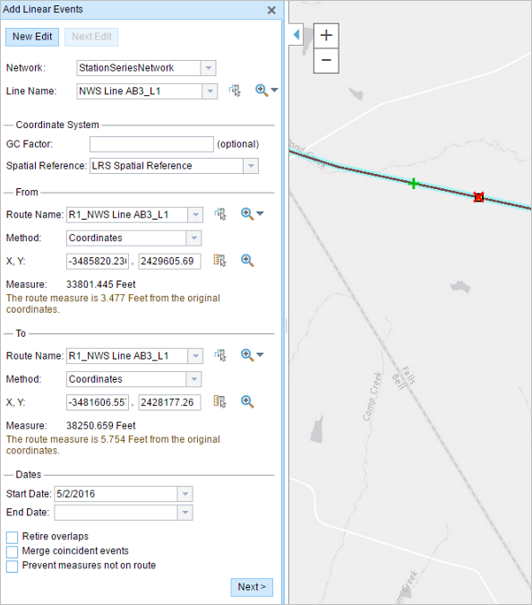The height and width of the screenshot is (605, 532).
Task: Click the New Edit button
Action: pyautogui.click(x=32, y=37)
